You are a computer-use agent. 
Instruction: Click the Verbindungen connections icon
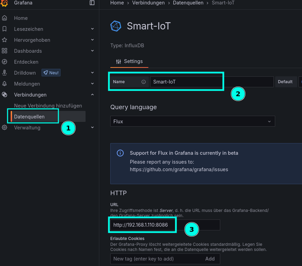(x=4, y=94)
